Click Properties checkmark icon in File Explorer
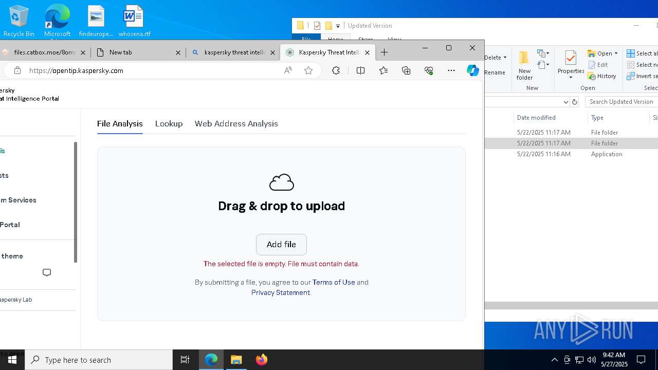 tap(571, 58)
